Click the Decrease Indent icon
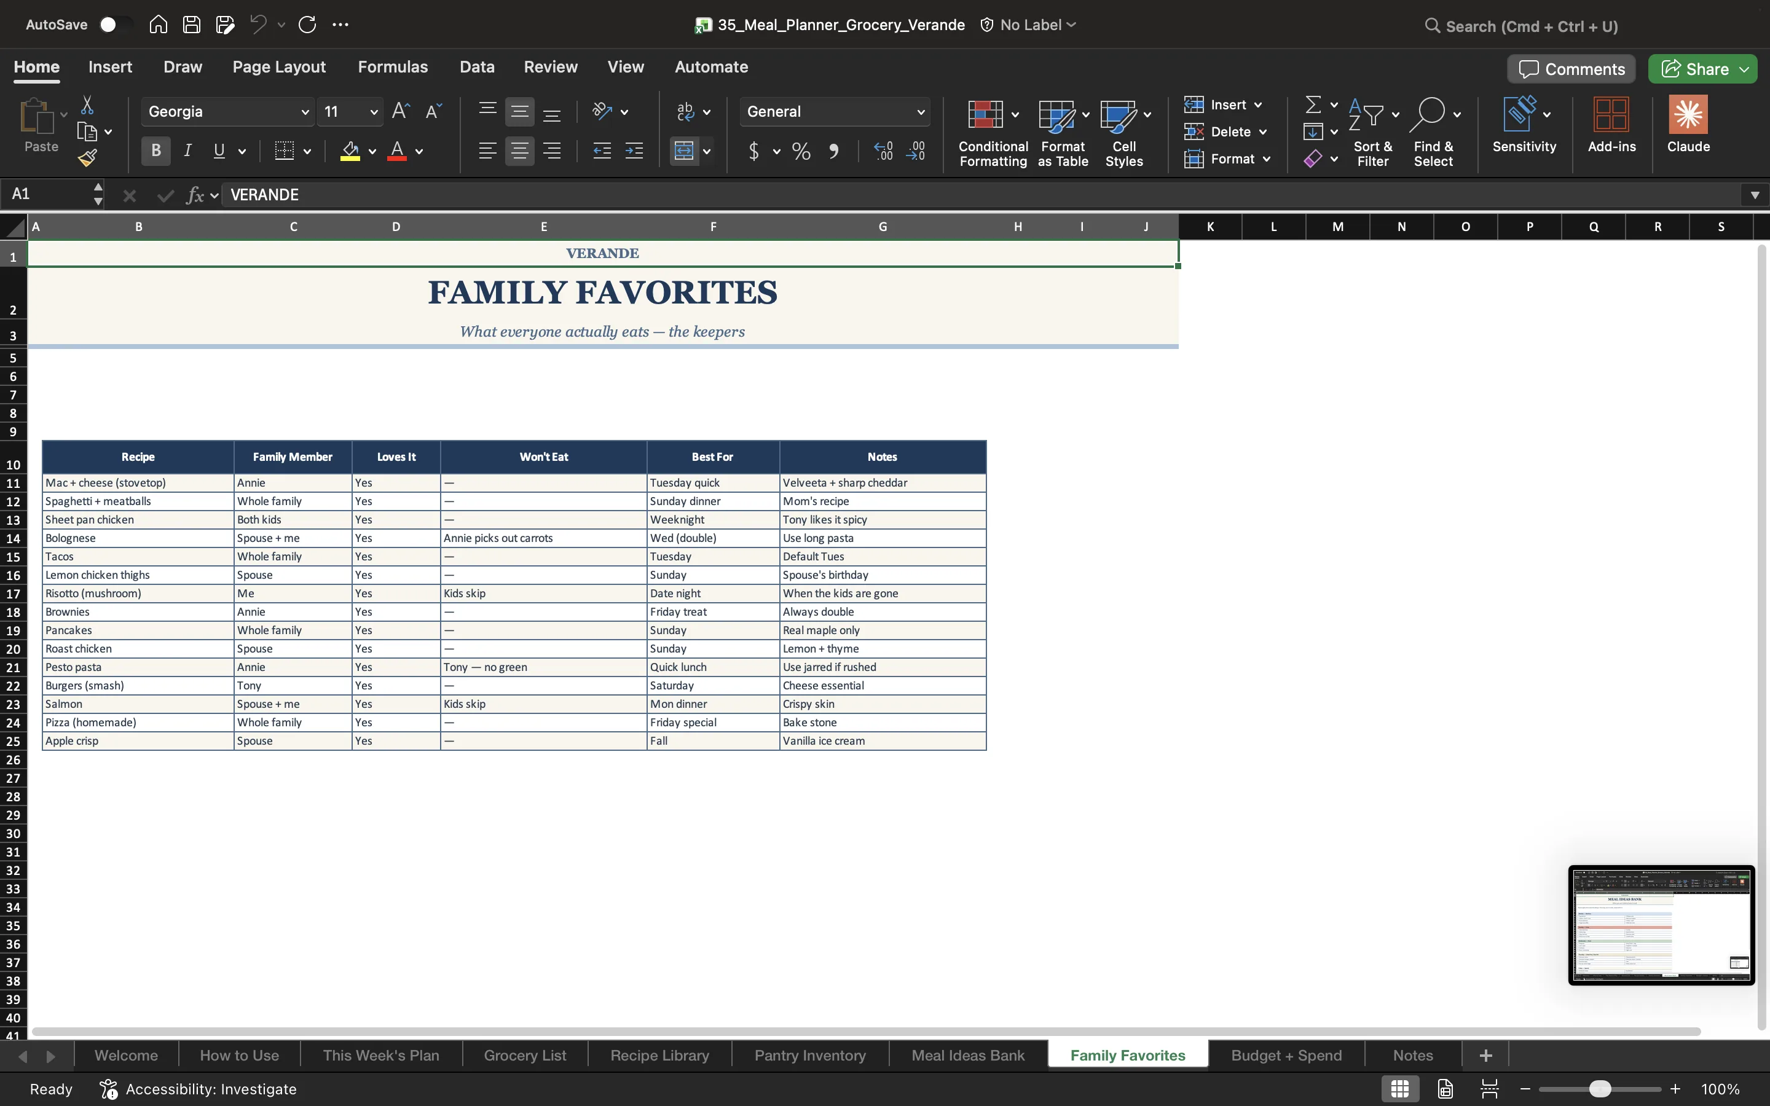This screenshot has width=1770, height=1106. coord(602,151)
